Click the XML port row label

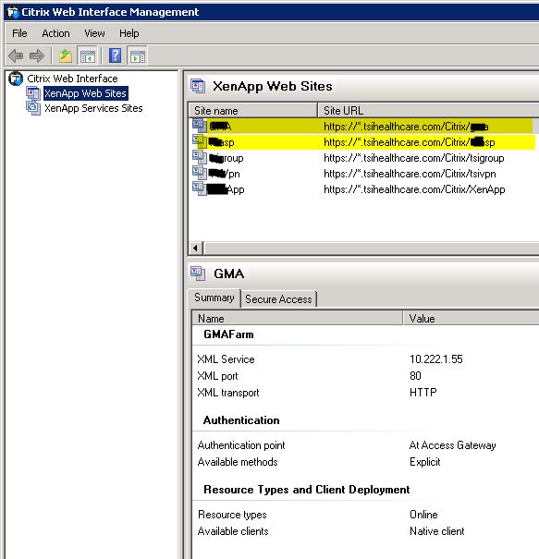[217, 376]
